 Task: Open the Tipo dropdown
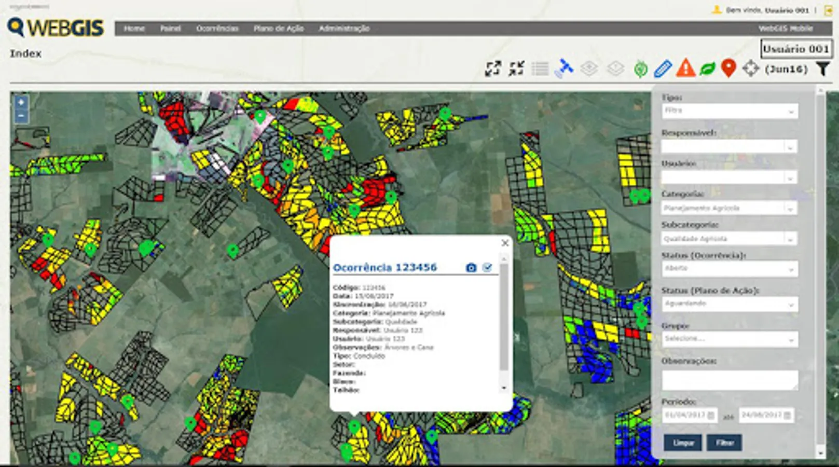pos(730,111)
